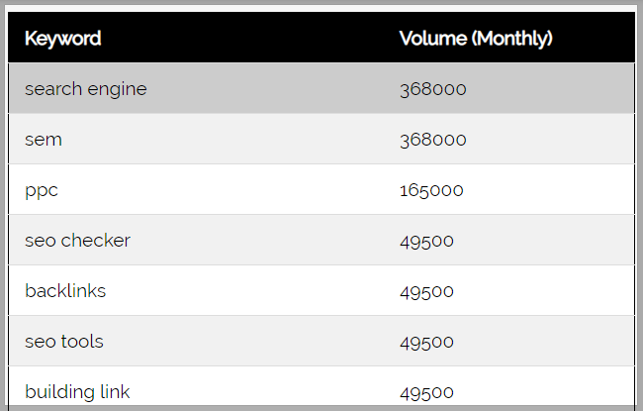The image size is (643, 411).
Task: Select the 49500 volume for building link
Action: coord(426,392)
